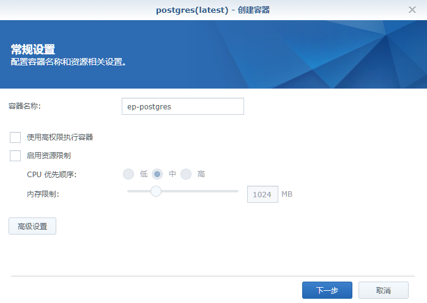The width and height of the screenshot is (427, 303).
Task: Click the 高 label beside the radio button
Action: [201, 174]
